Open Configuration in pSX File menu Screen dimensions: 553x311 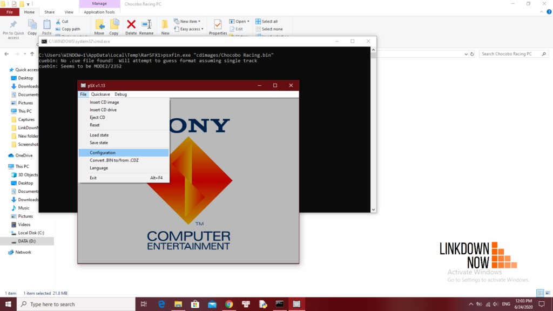[124, 153]
